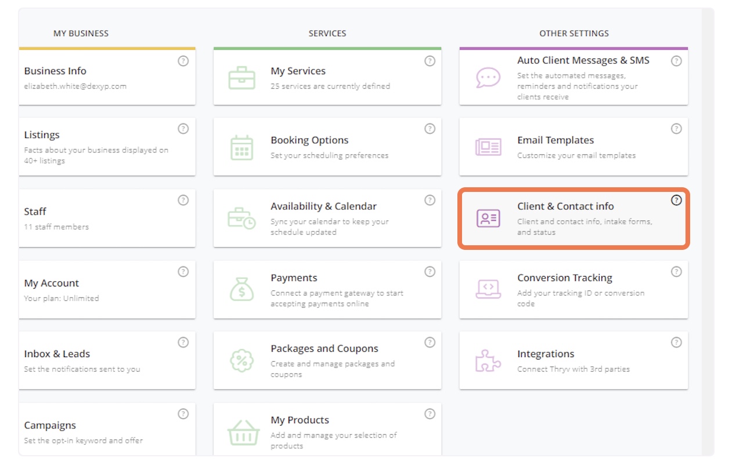The image size is (736, 465).
Task: Click the Conversion Tracking laptop code icon
Action: (x=488, y=289)
